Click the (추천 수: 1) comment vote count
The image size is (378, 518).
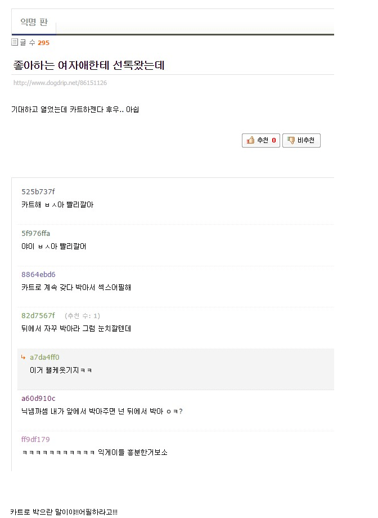(82, 316)
